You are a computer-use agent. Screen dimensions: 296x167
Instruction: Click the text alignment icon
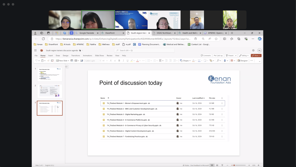coord(160,60)
